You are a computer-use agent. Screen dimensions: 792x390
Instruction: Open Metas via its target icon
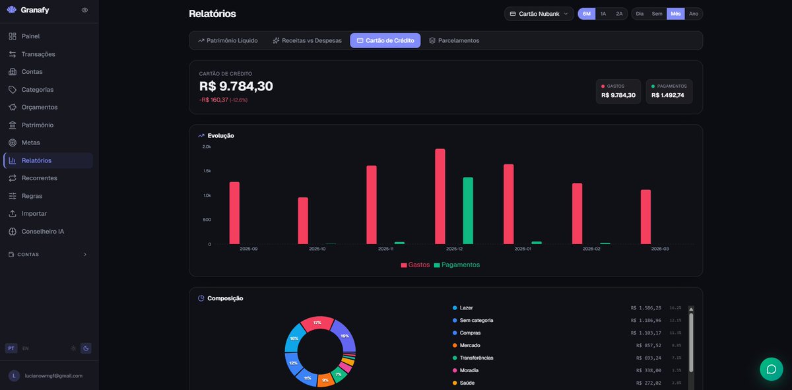click(x=13, y=143)
